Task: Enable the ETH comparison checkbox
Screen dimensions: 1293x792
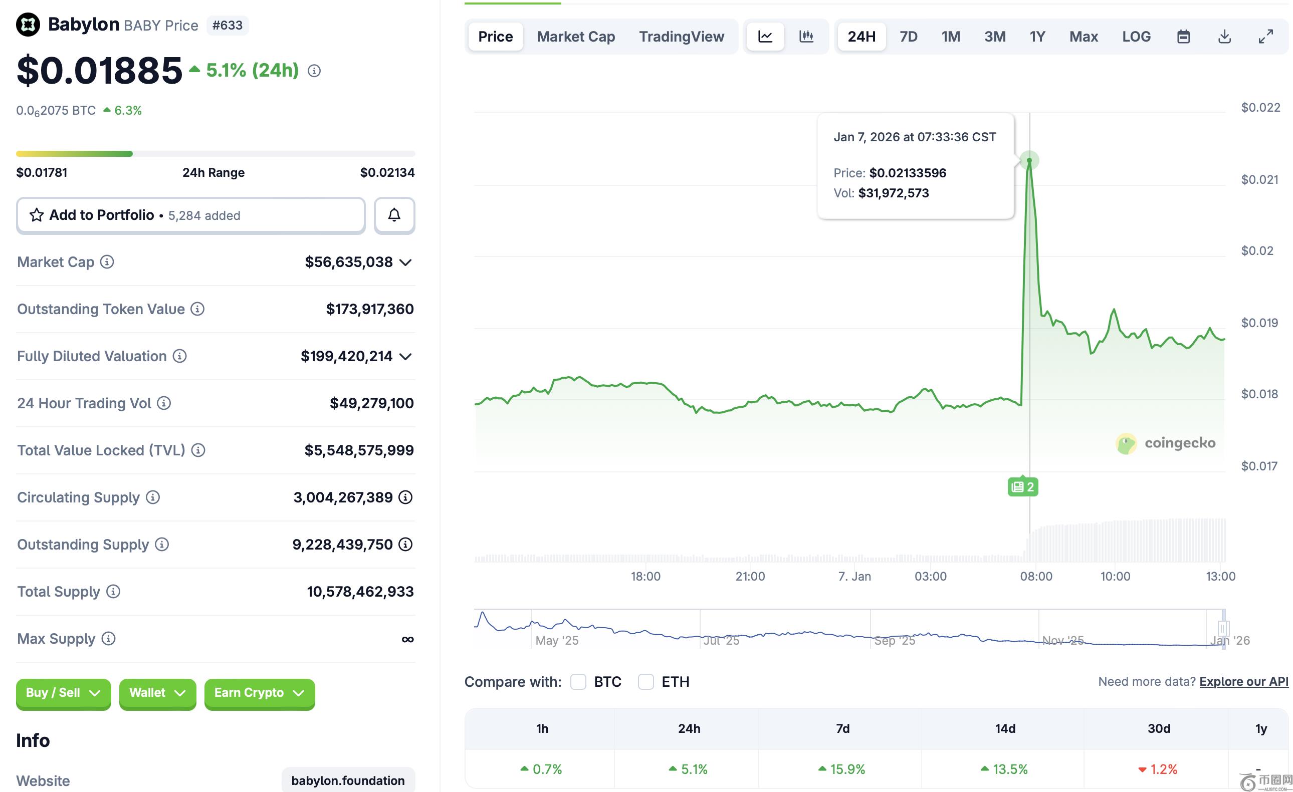Action: [645, 682]
